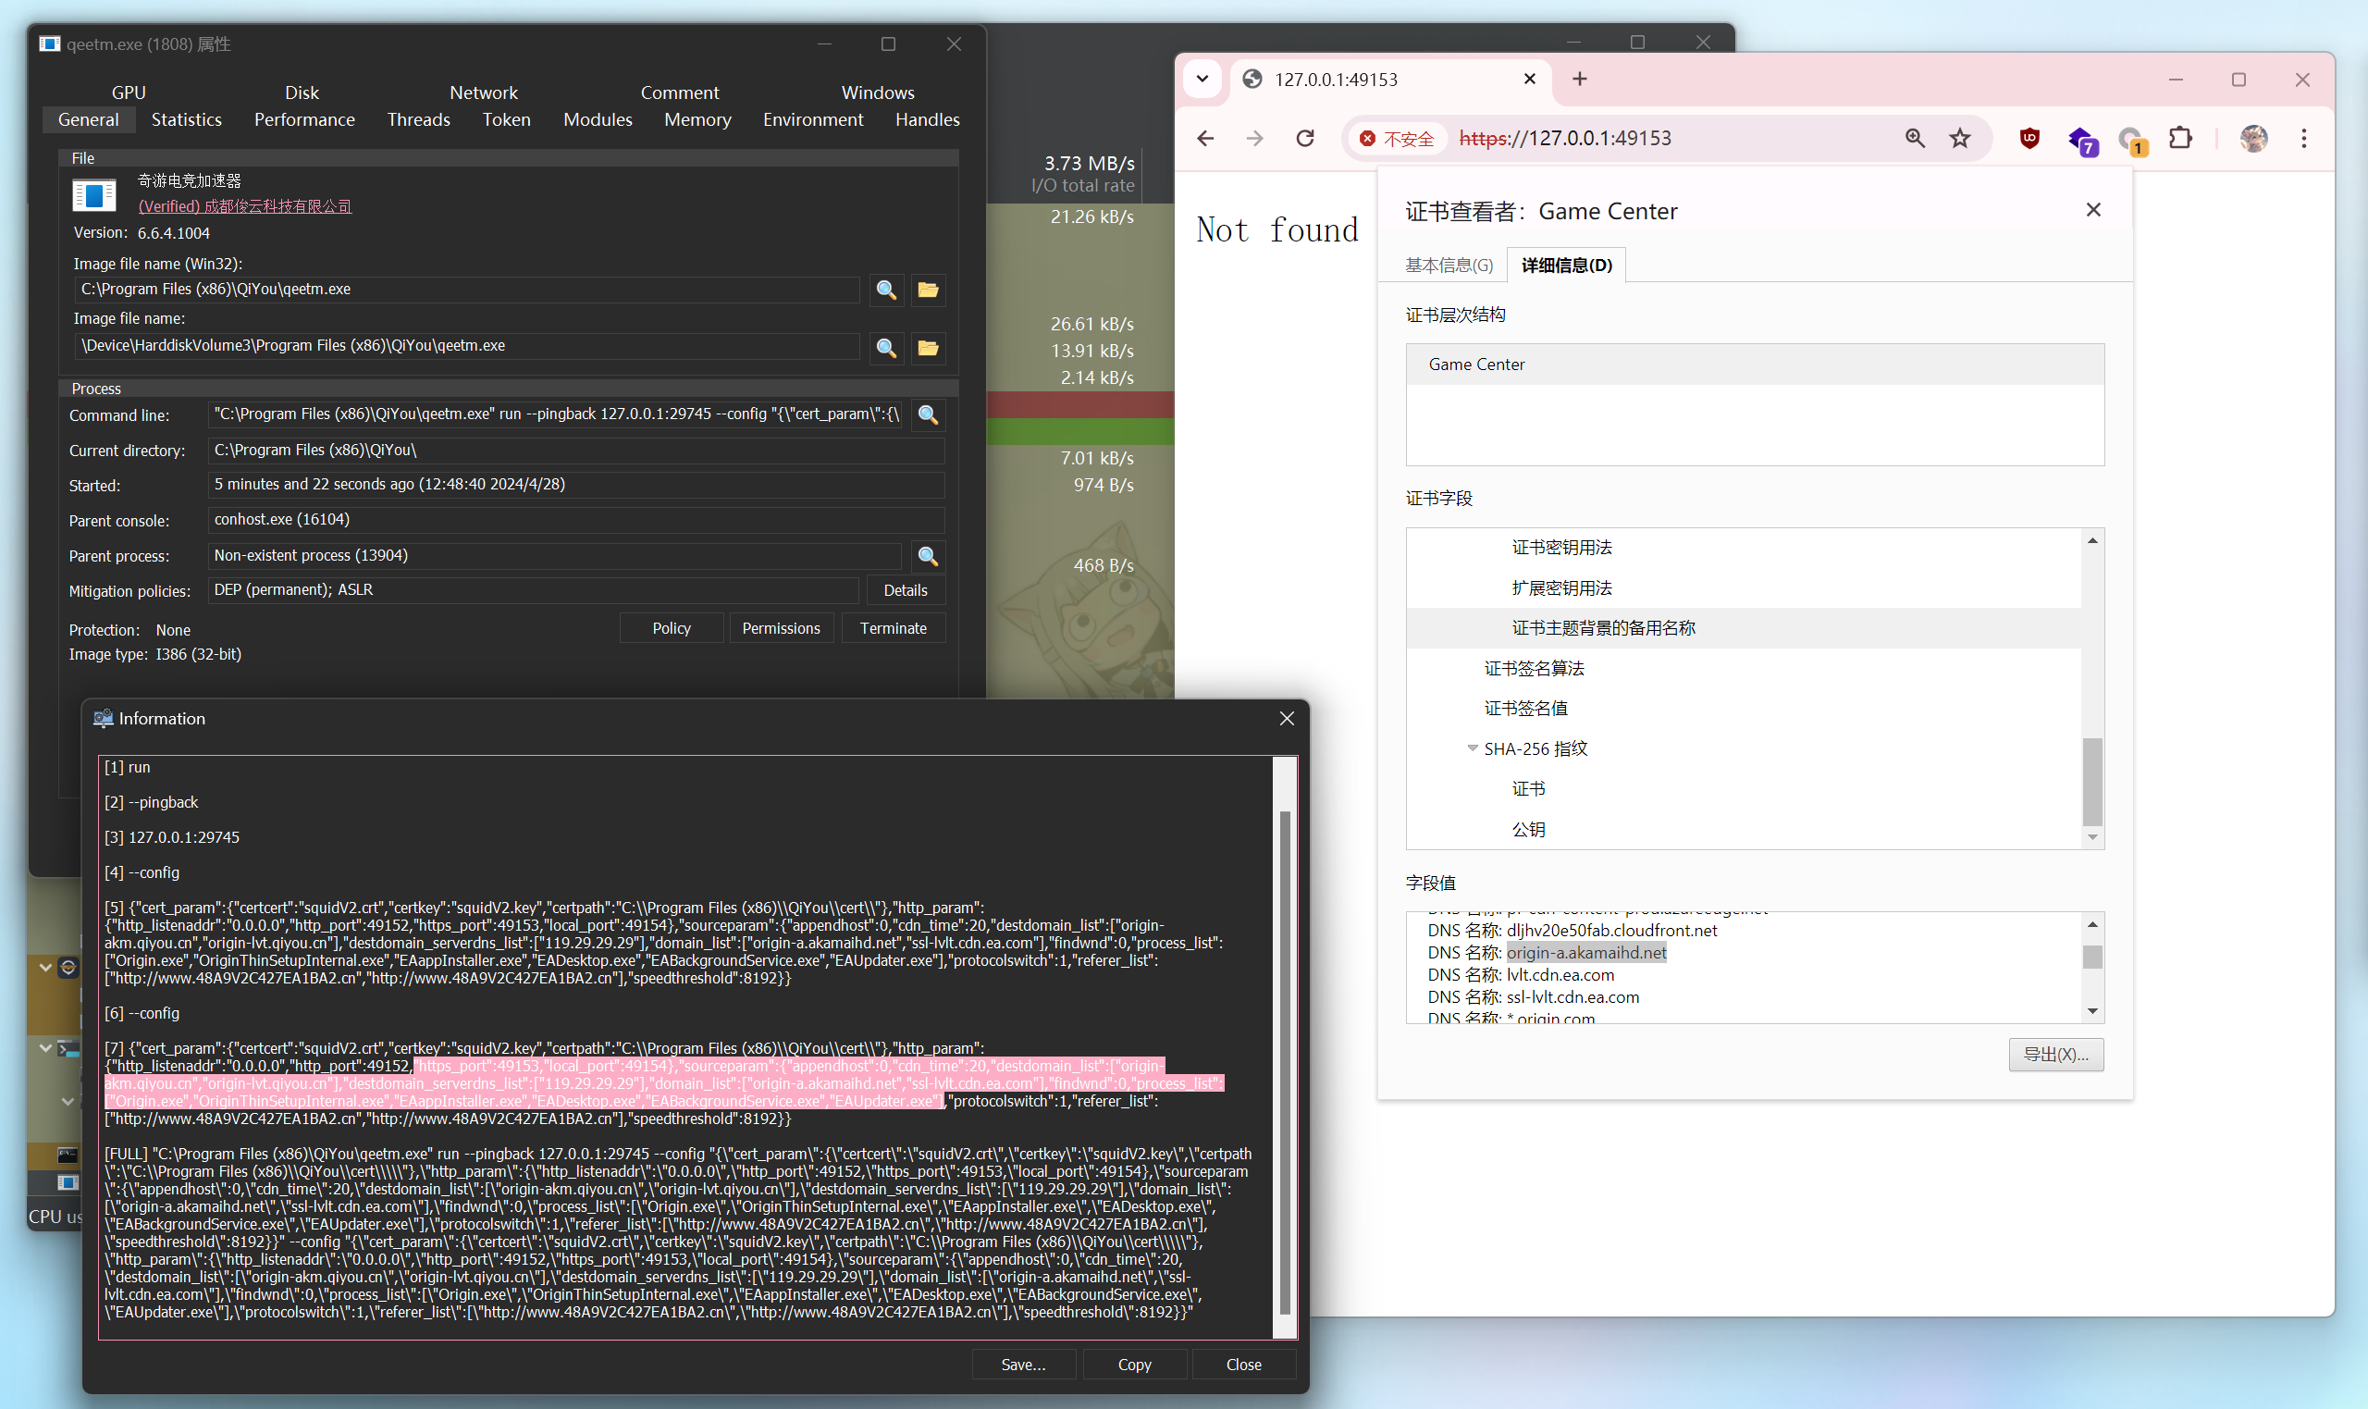Image resolution: width=2368 pixels, height=1409 pixels.
Task: Collapse the SHA-256 指纹 tree node
Action: coord(1472,748)
